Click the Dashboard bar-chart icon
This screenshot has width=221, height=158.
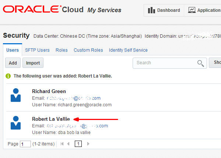tap(151, 10)
